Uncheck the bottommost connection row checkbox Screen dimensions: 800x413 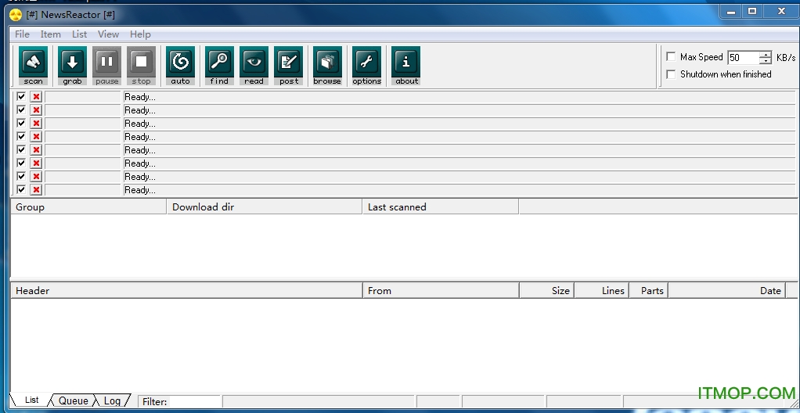tap(21, 189)
